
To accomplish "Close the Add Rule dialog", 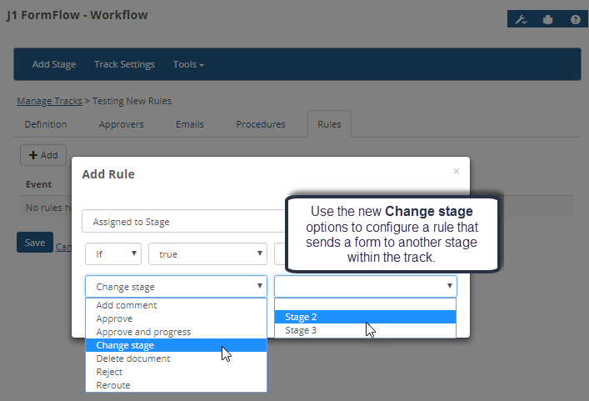I will 456,171.
